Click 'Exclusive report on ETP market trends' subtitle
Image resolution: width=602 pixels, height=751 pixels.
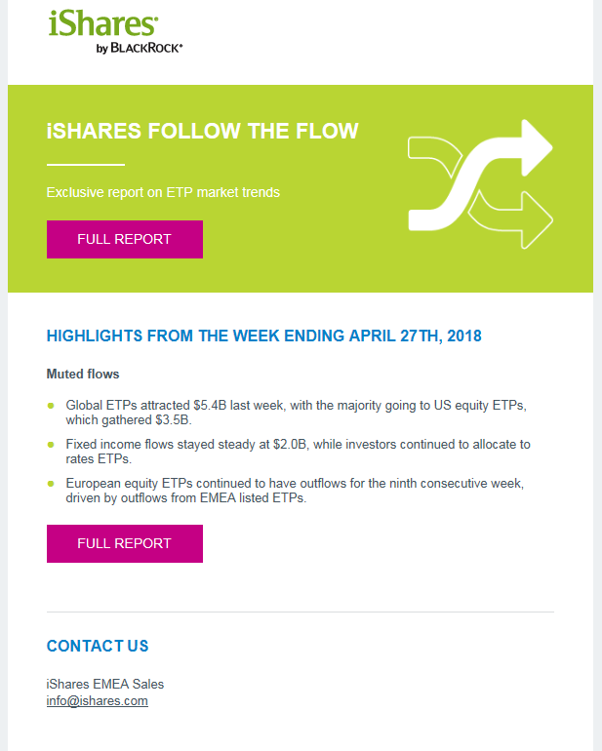[163, 192]
